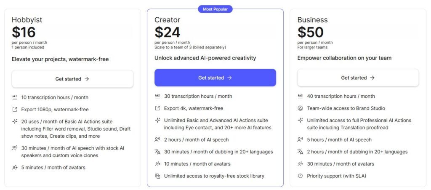Click the $50 Business price
This screenshot has width=431, height=190.
click(x=311, y=32)
